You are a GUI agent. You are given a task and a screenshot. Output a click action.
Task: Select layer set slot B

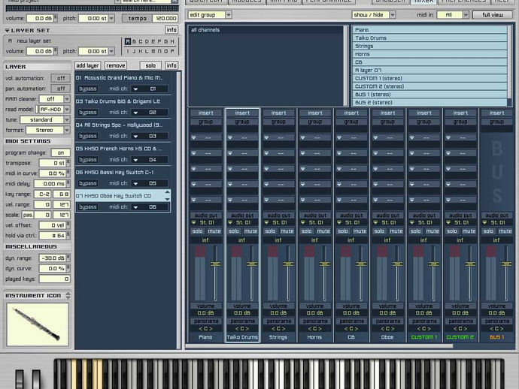tap(134, 41)
